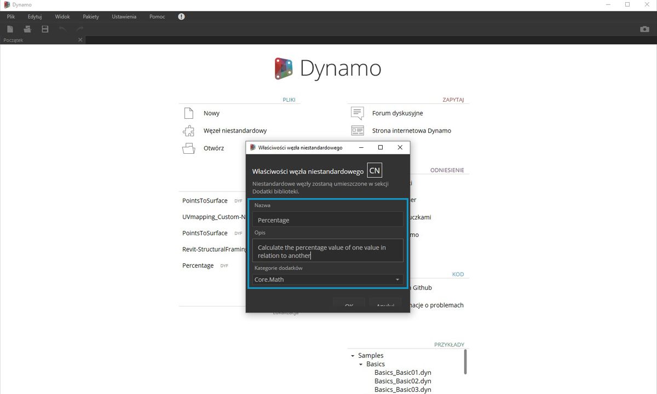The image size is (657, 394).
Task: Collapse the Basics tree node
Action: point(361,364)
